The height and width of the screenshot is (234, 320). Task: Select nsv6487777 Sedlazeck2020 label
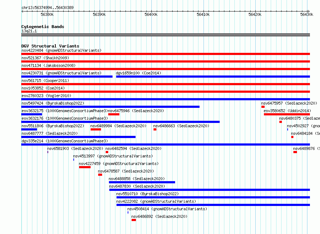pyautogui.click(x=50, y=133)
